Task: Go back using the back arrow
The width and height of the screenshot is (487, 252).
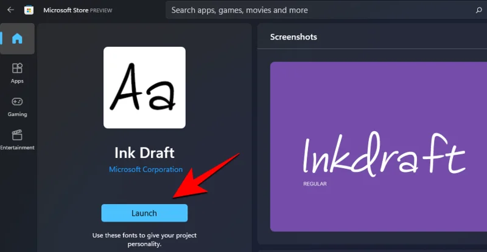Action: coord(10,10)
